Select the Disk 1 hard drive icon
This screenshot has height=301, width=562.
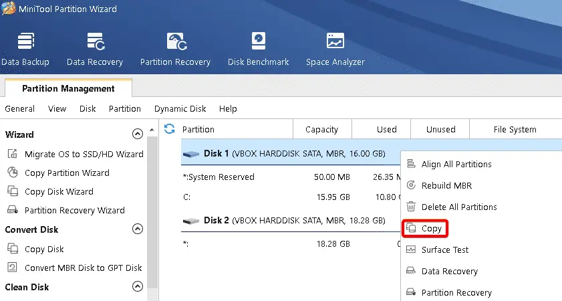(191, 154)
